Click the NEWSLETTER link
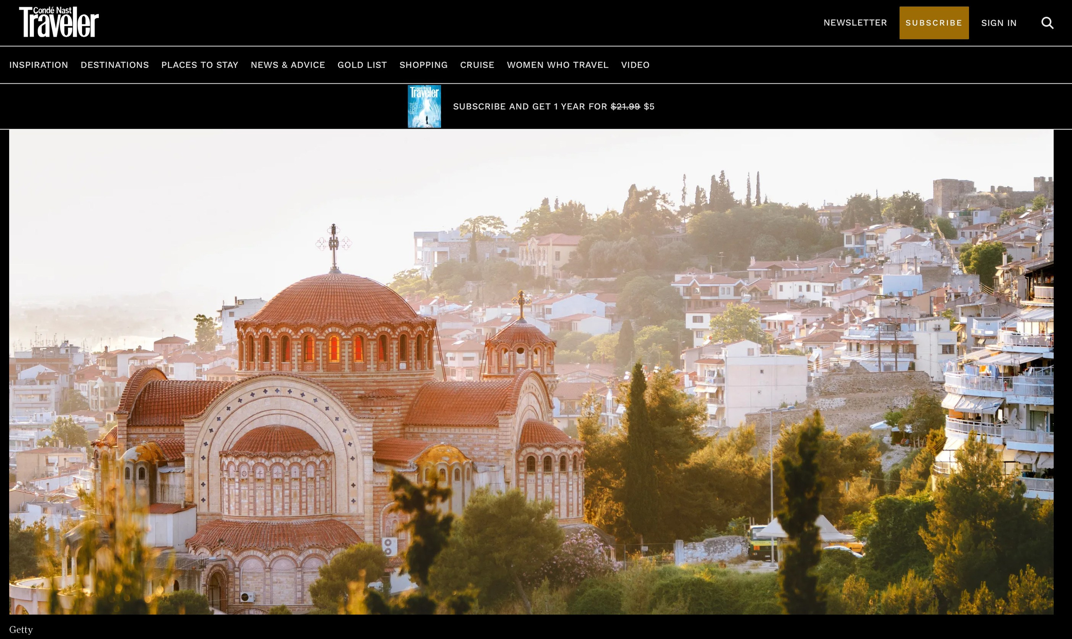 (855, 23)
